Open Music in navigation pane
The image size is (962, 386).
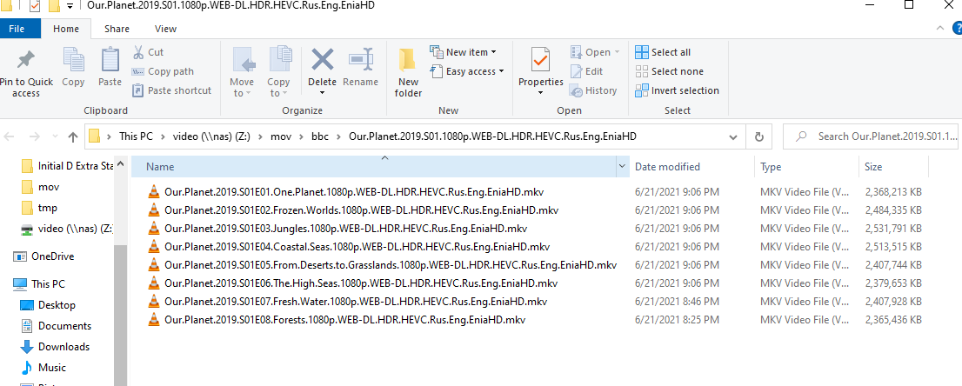(43, 368)
